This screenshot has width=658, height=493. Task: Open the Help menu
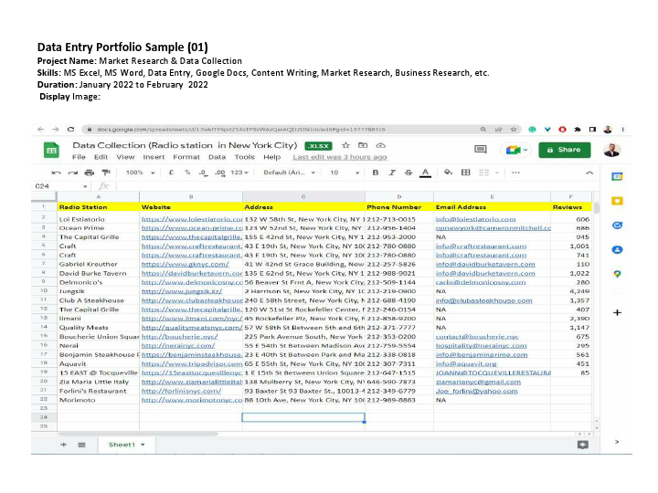(x=272, y=157)
